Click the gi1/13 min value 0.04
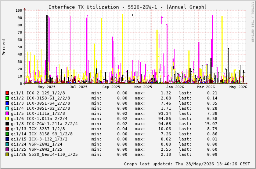 click(x=122, y=129)
